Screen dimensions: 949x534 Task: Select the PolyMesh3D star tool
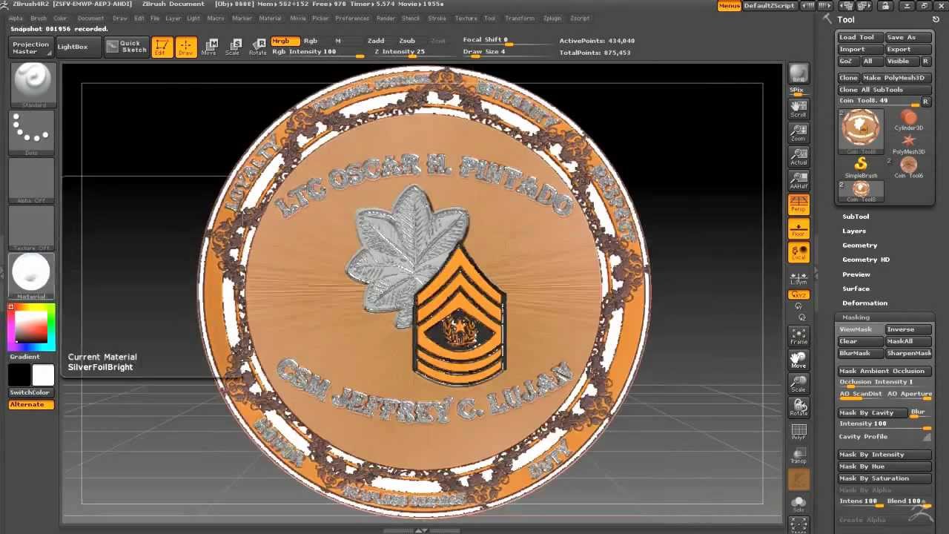(x=908, y=144)
